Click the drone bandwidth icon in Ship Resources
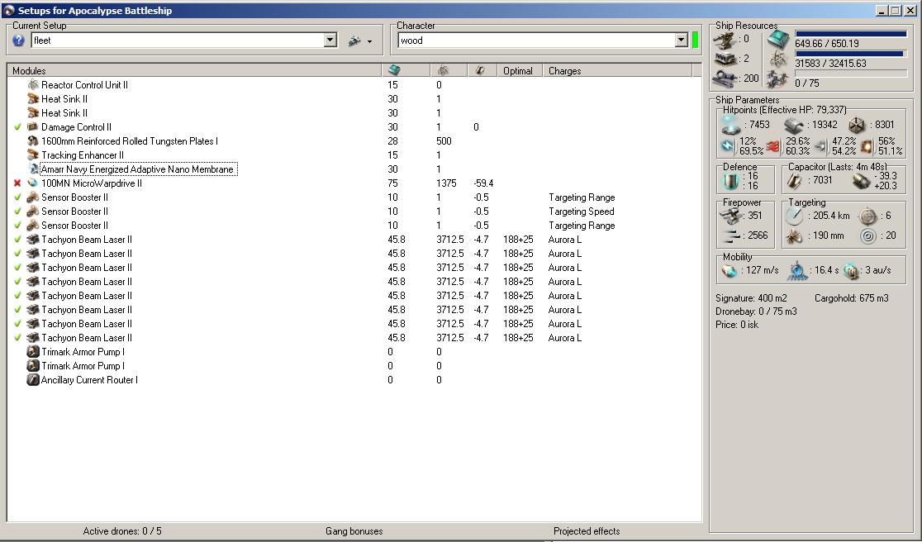This screenshot has width=922, height=542. 778,78
